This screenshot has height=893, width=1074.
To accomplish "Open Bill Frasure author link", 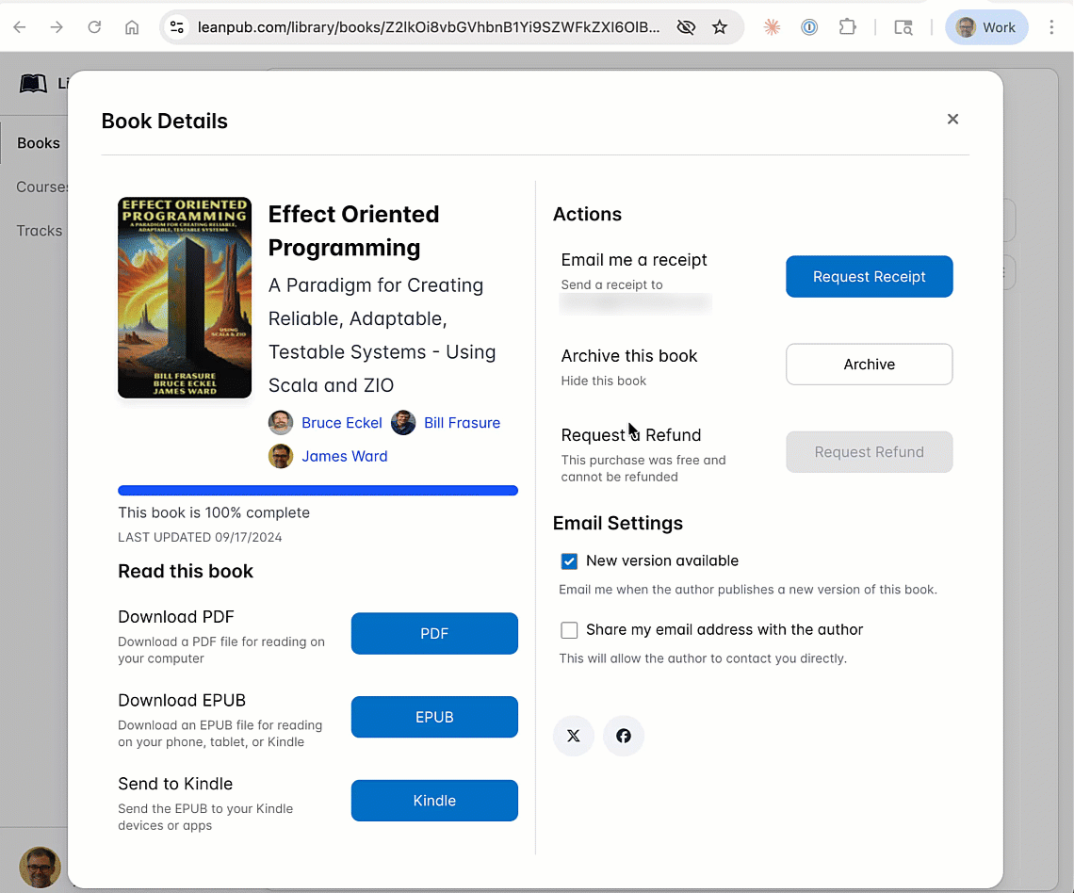I will pos(463,423).
